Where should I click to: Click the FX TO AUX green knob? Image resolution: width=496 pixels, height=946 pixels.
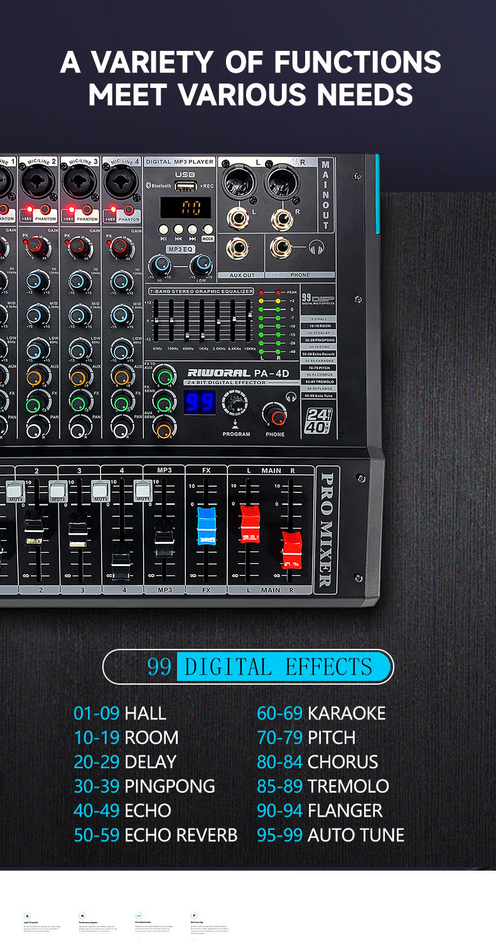point(165,377)
